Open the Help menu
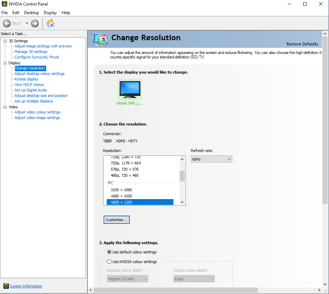Screen dimensions: 329x294 click(x=66, y=13)
